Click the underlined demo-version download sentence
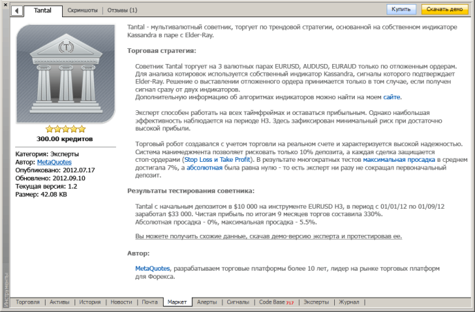Viewport: 475px width, 312px height. 269,236
